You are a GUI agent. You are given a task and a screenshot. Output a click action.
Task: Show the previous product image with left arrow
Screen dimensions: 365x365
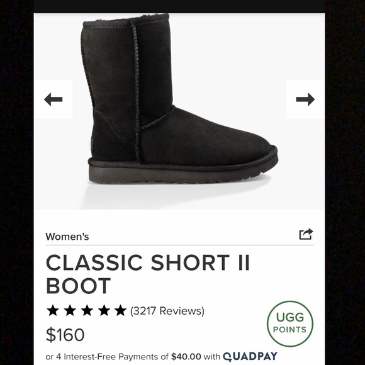[53, 99]
